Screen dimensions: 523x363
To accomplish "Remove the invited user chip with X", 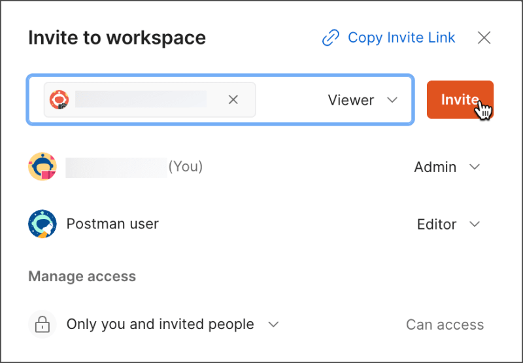I will tap(233, 99).
